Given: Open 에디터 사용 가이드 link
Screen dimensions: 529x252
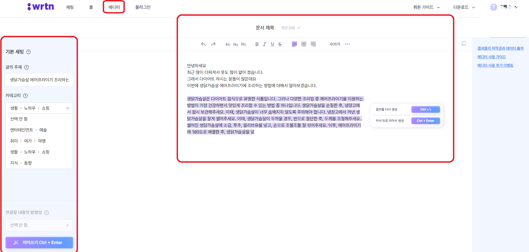Looking at the screenshot, I should (492, 57).
